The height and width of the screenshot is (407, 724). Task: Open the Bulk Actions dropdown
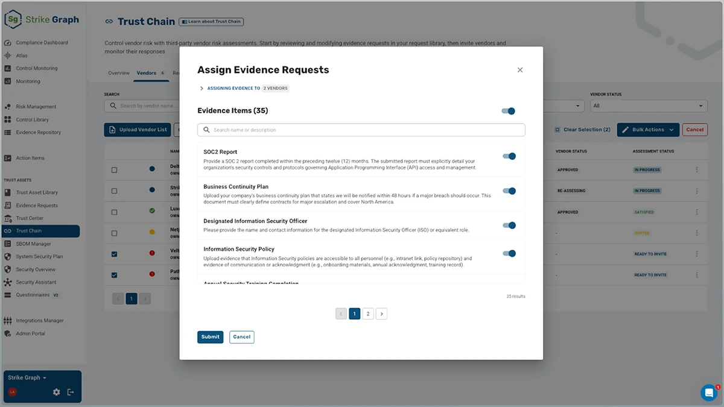tap(648, 130)
